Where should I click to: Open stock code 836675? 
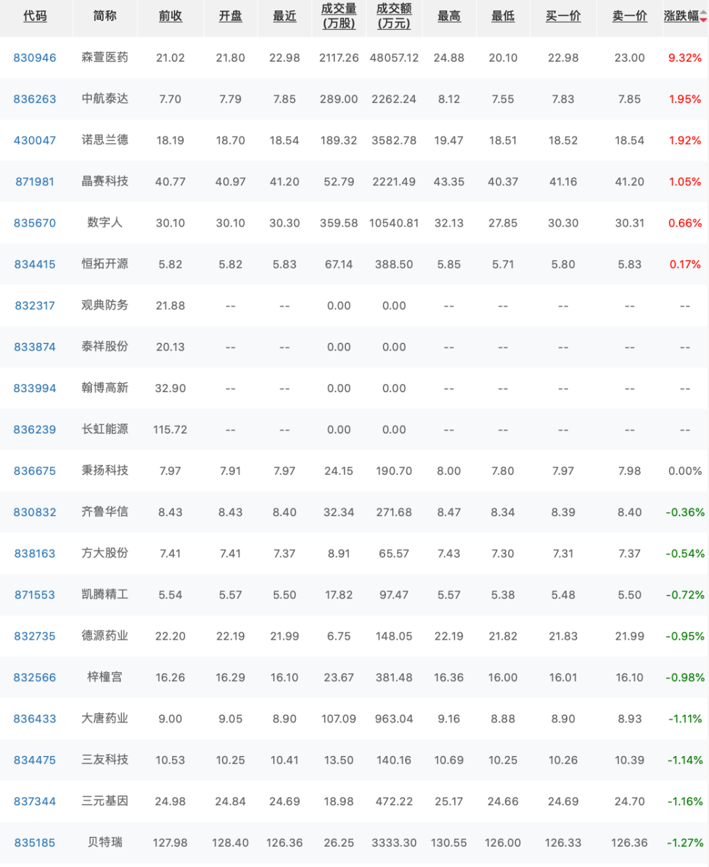click(35, 472)
